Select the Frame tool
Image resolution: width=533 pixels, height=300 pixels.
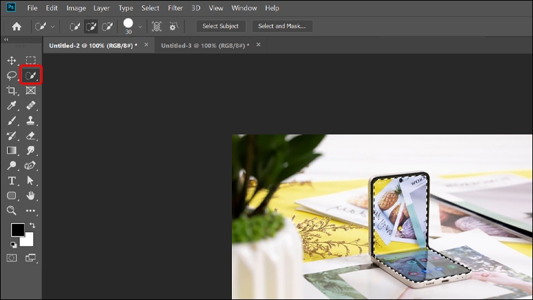pos(31,91)
